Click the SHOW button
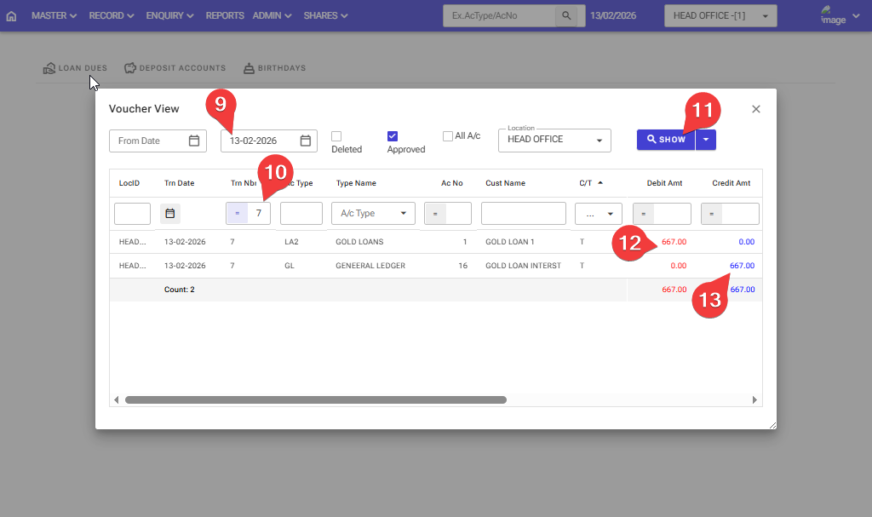Screen dimensions: 872x517 666,140
